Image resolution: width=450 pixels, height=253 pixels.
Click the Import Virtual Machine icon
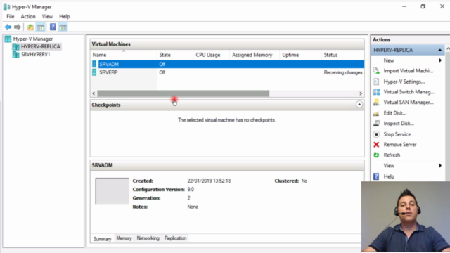[376, 71]
